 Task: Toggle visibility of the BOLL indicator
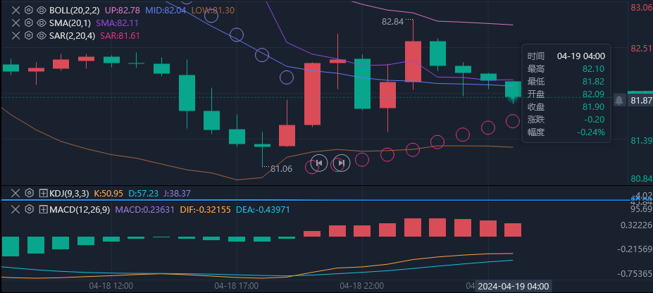pos(42,11)
